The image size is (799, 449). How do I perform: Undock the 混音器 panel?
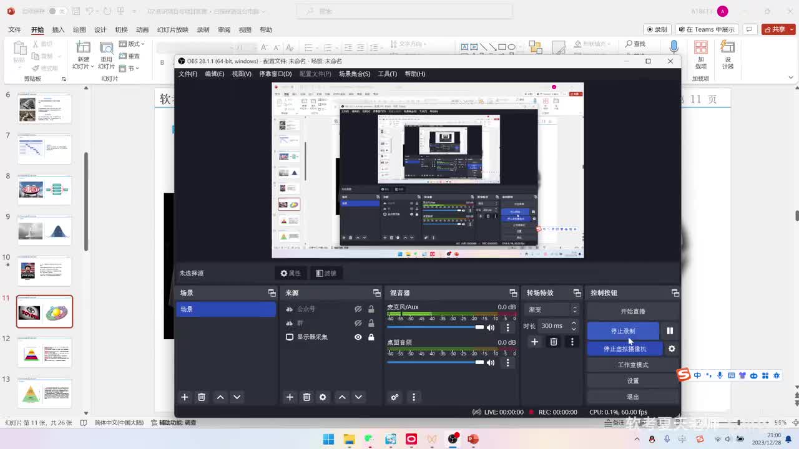tap(513, 292)
